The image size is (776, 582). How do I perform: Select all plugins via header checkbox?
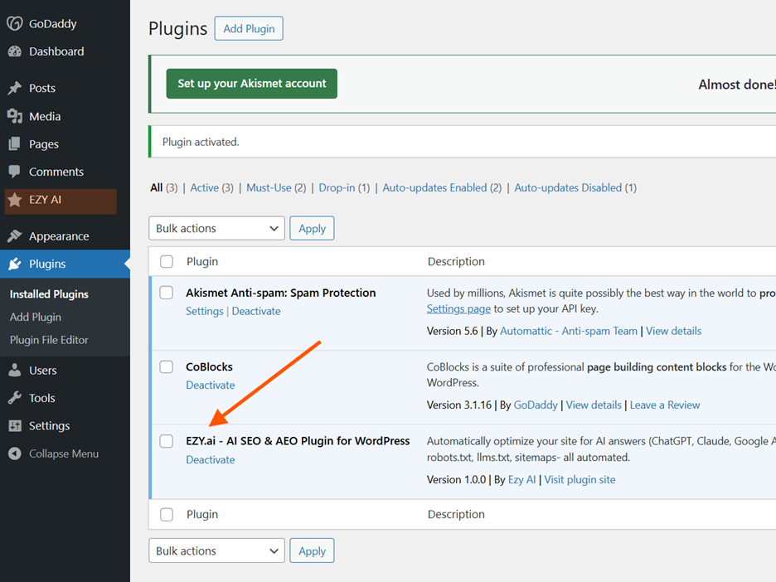coord(166,261)
